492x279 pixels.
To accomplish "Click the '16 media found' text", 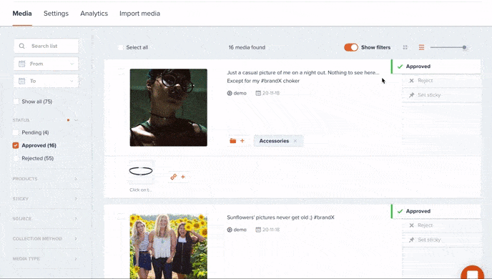I will [247, 47].
